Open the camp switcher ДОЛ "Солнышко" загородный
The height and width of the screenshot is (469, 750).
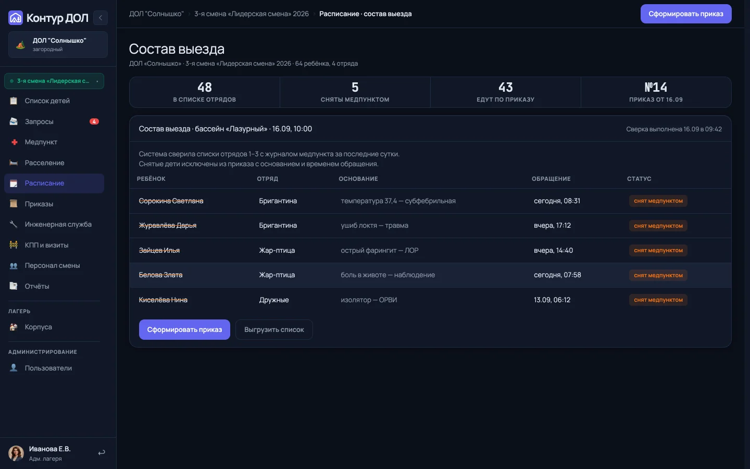click(x=58, y=45)
